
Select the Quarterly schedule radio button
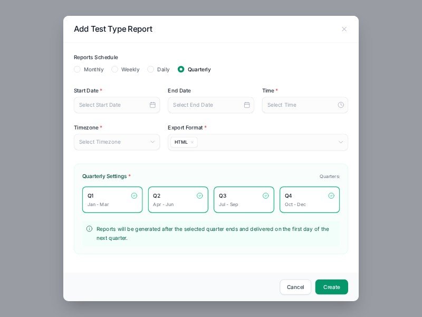[x=181, y=69]
